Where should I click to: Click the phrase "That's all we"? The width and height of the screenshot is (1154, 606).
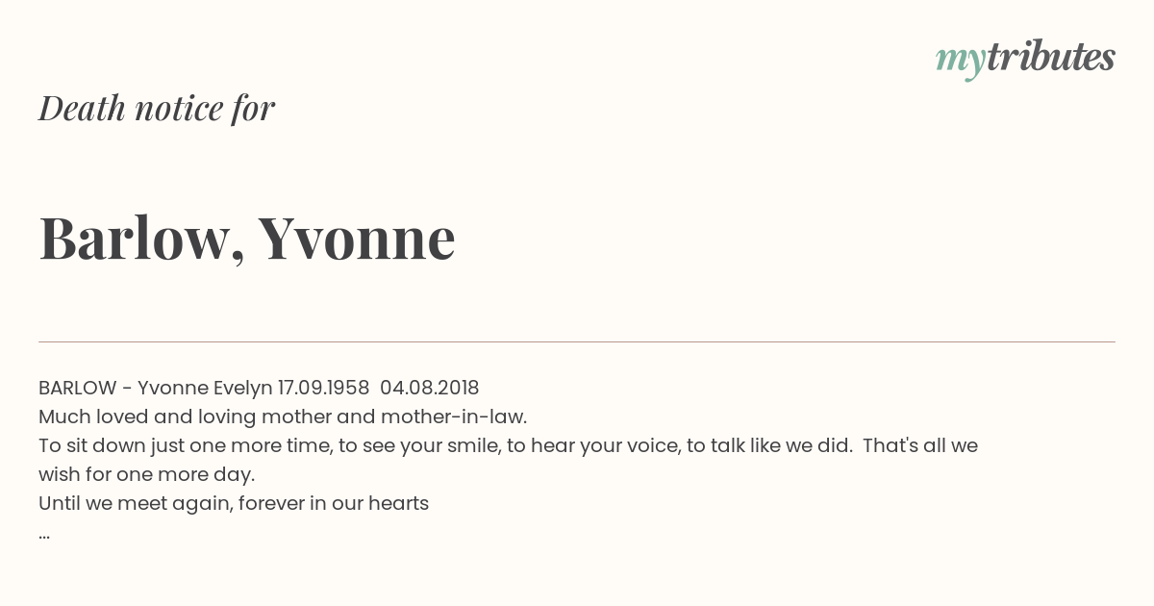click(x=920, y=445)
